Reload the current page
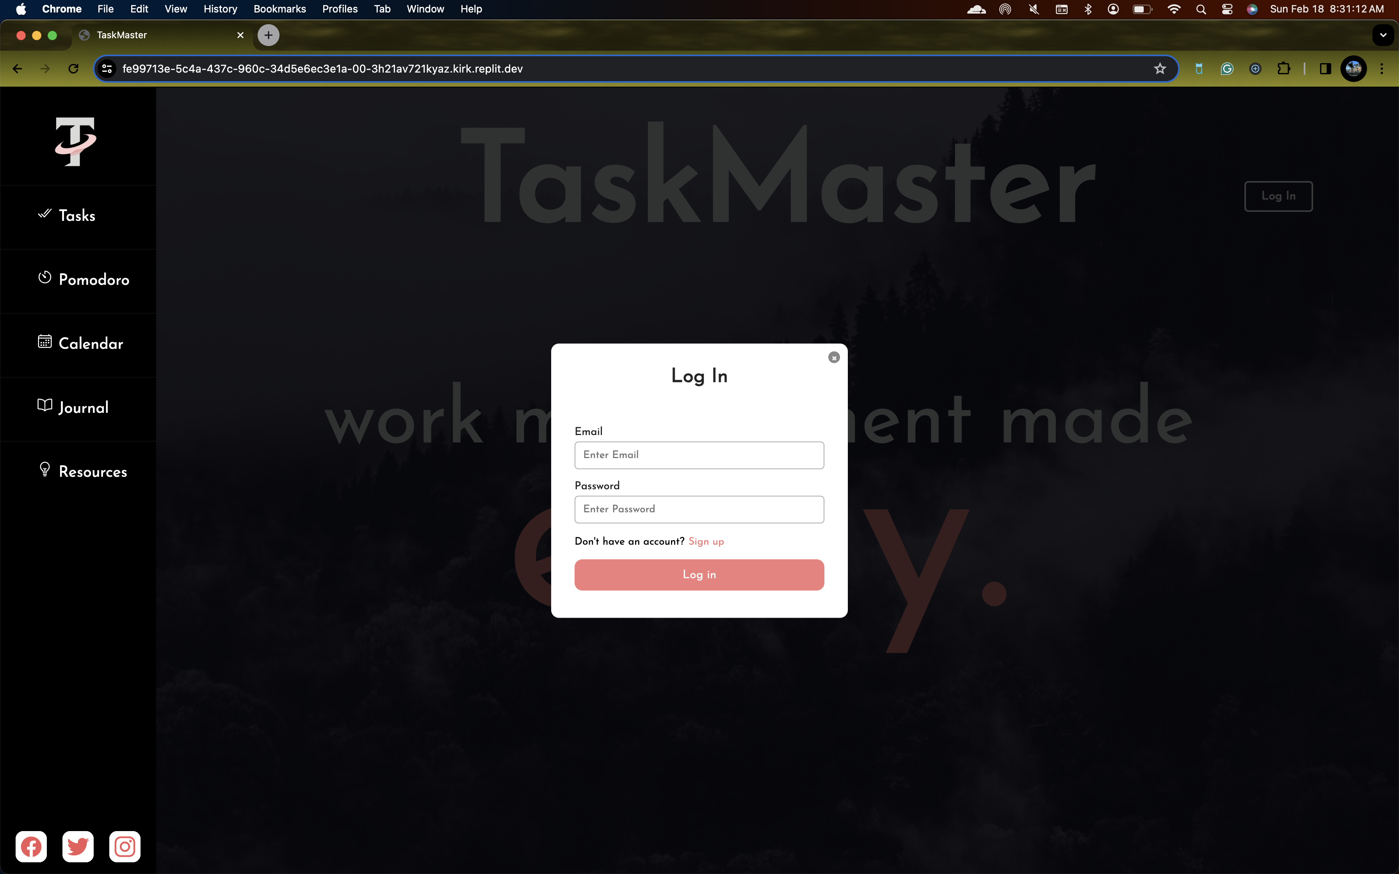 [x=73, y=69]
